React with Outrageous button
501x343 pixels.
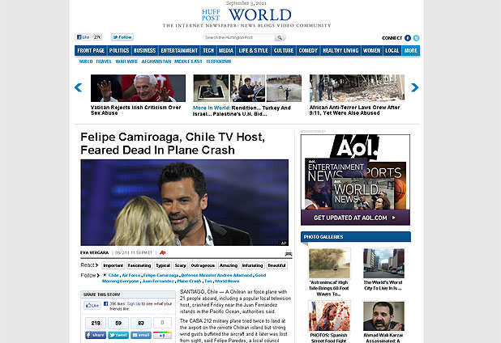[x=203, y=265]
